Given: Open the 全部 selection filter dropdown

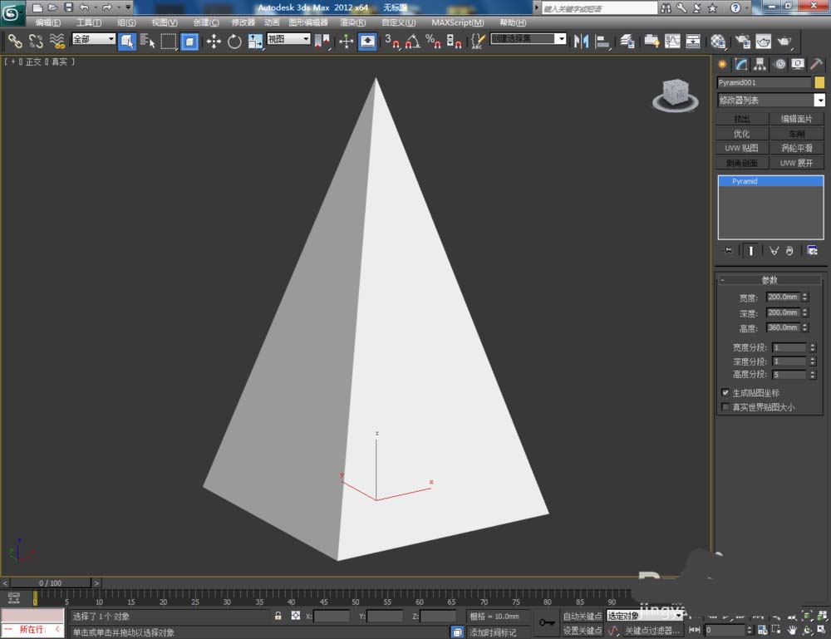Looking at the screenshot, I should [x=93, y=39].
